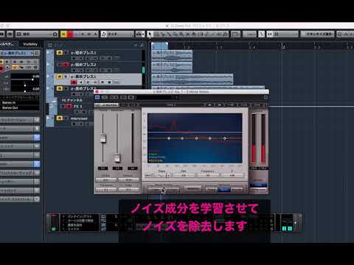Image resolution: width=354 pixels, height=265 pixels.
Task: Toggle record enable on selected track
Action: tap(74, 82)
